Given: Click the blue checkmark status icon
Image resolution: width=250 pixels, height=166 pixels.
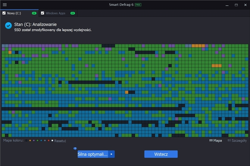Looking at the screenshot, I should (x=8, y=25).
